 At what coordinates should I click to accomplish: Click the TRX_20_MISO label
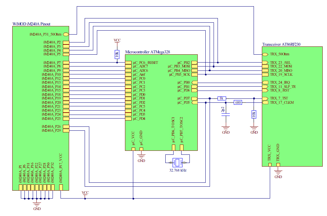281,70
